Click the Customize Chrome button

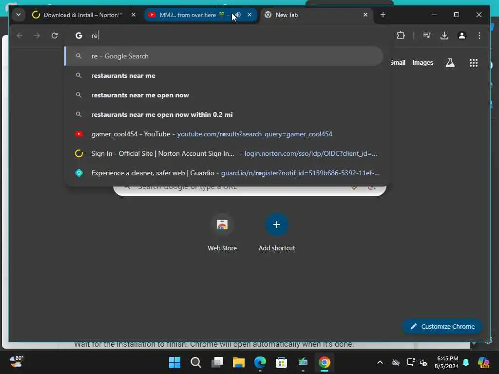tap(442, 326)
